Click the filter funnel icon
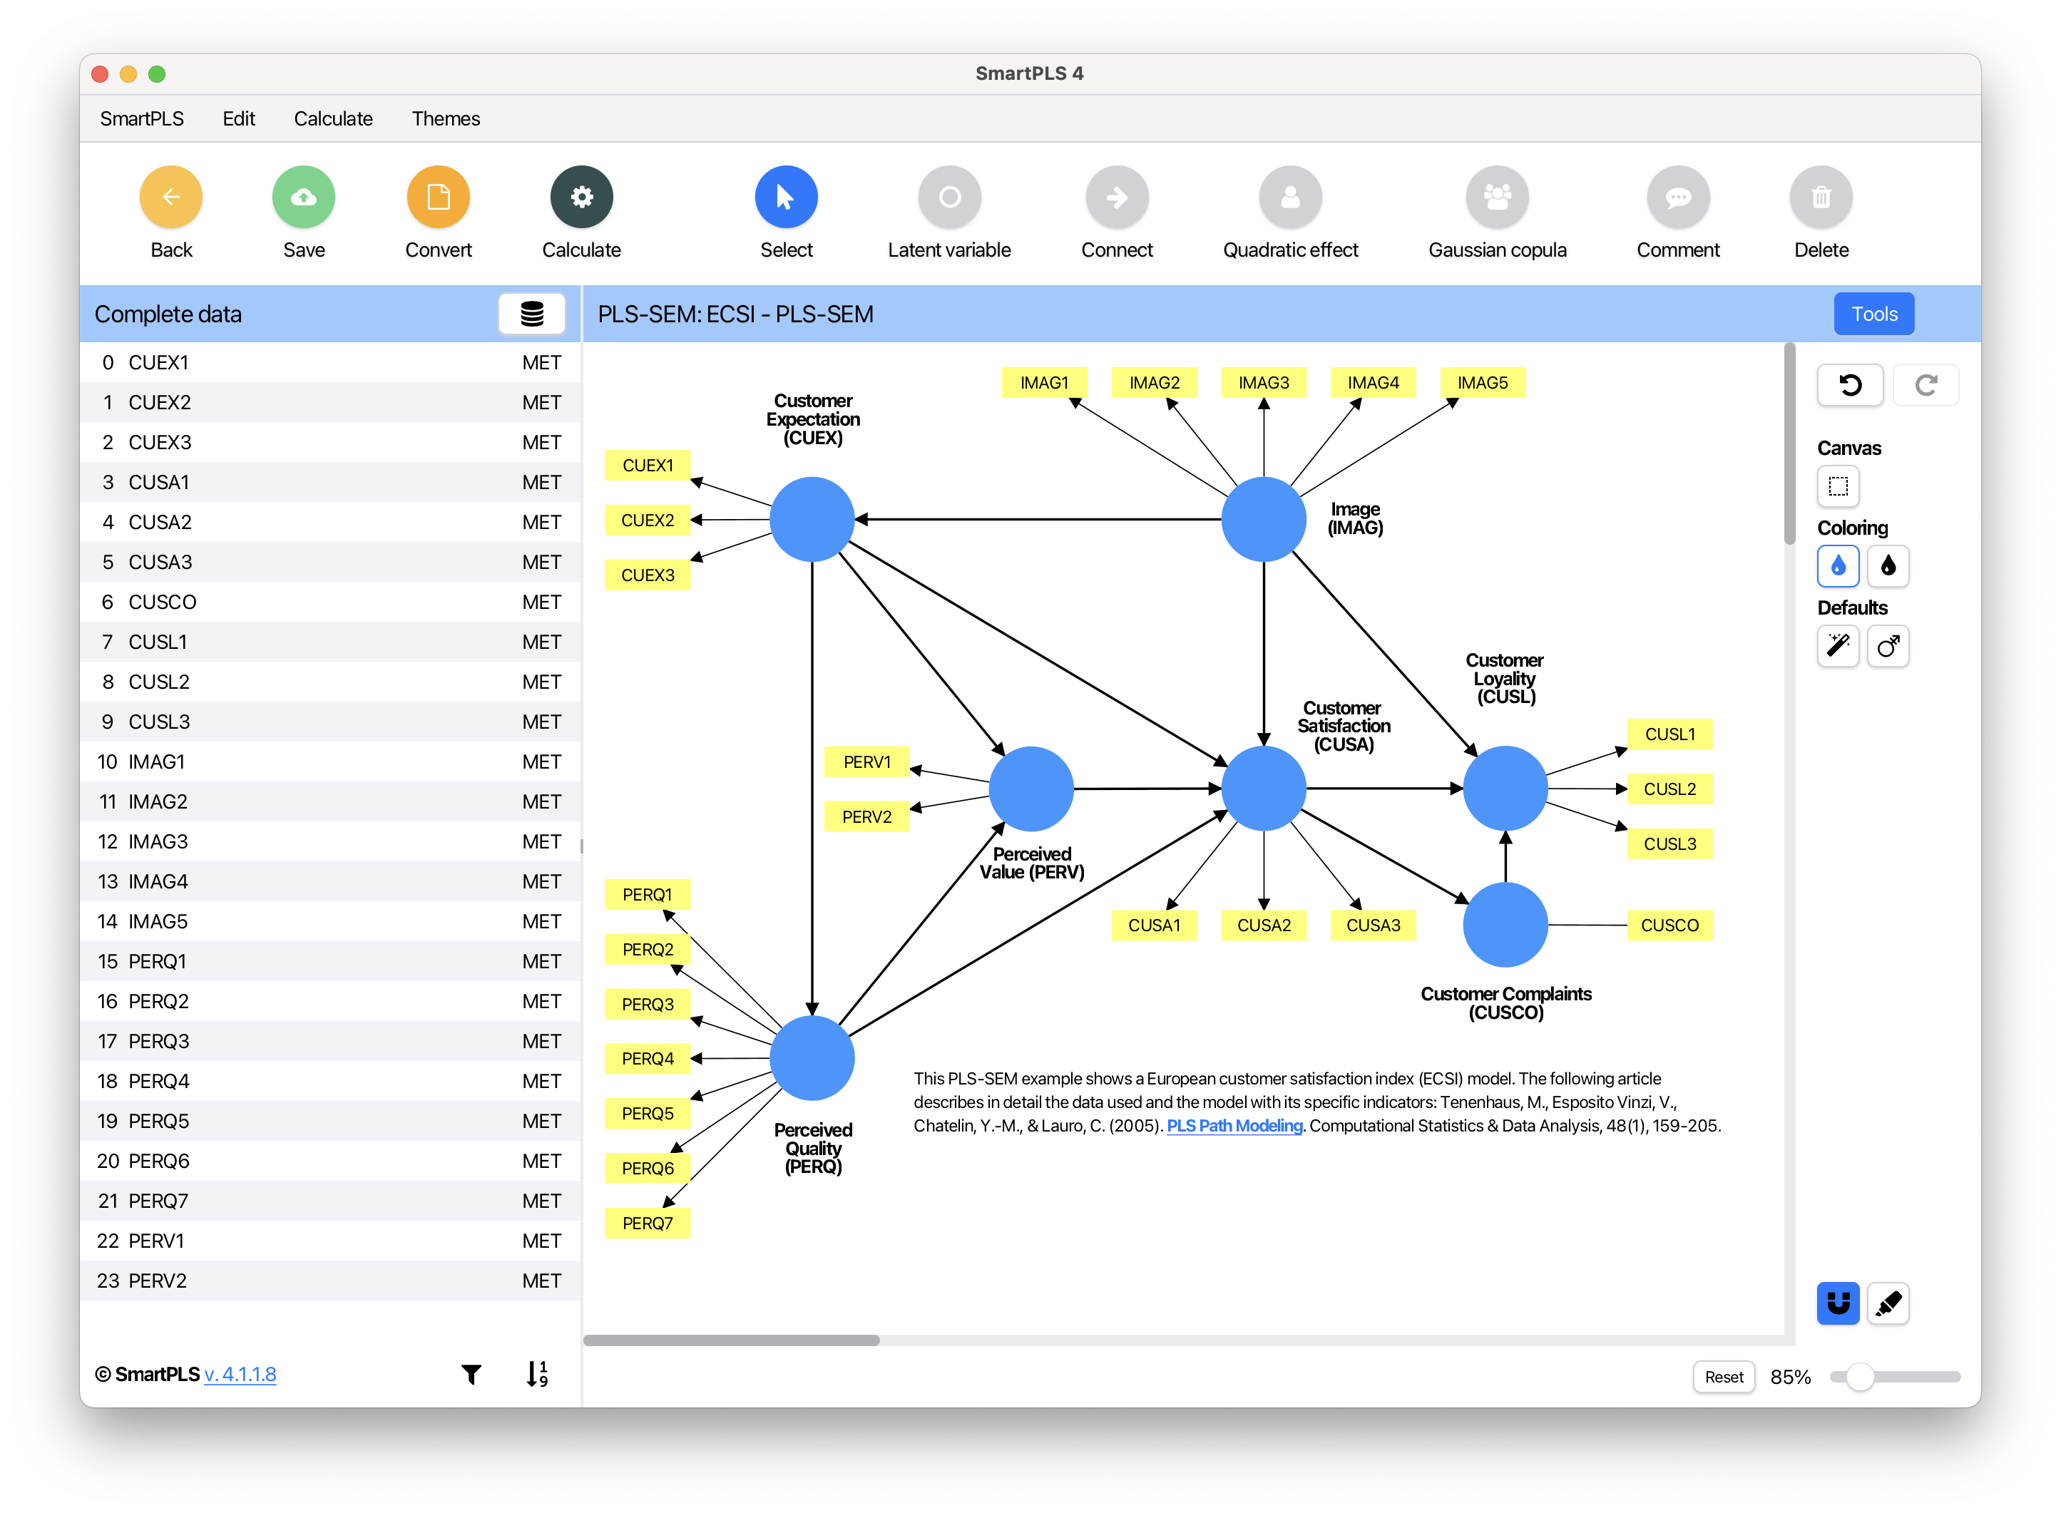 point(471,1373)
